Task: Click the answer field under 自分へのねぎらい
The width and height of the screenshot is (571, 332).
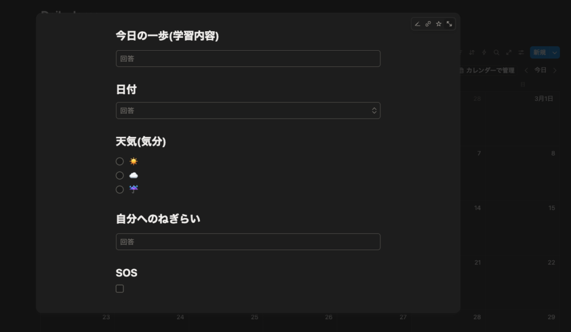Action: [x=248, y=241]
